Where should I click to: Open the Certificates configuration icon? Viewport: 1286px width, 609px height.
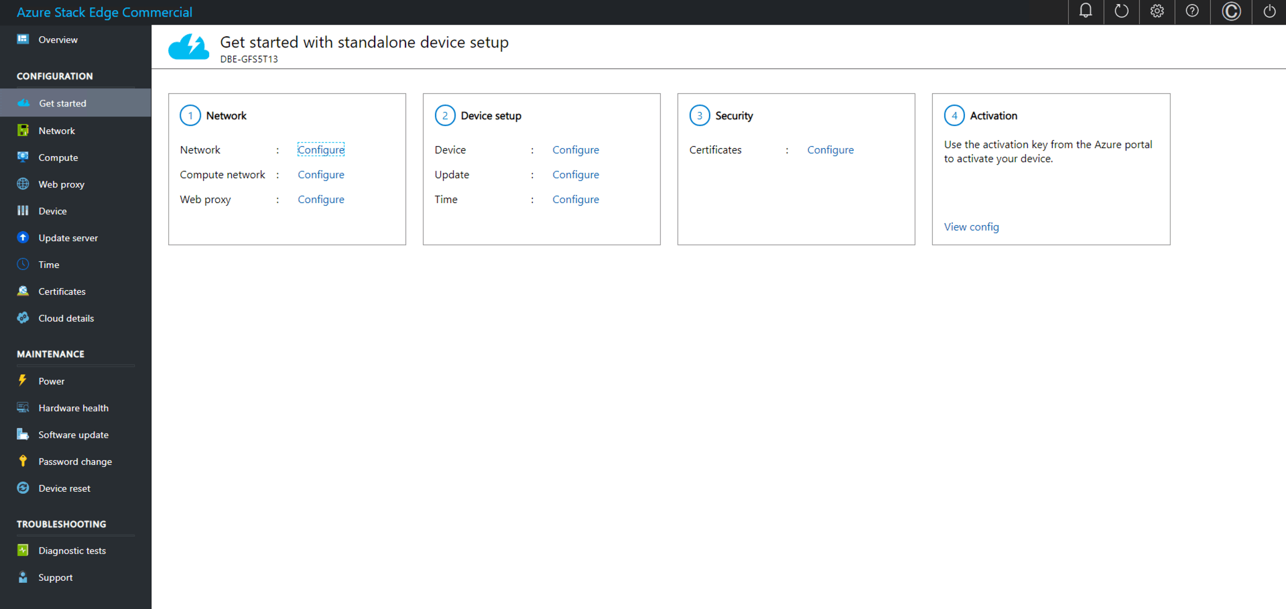(x=23, y=291)
